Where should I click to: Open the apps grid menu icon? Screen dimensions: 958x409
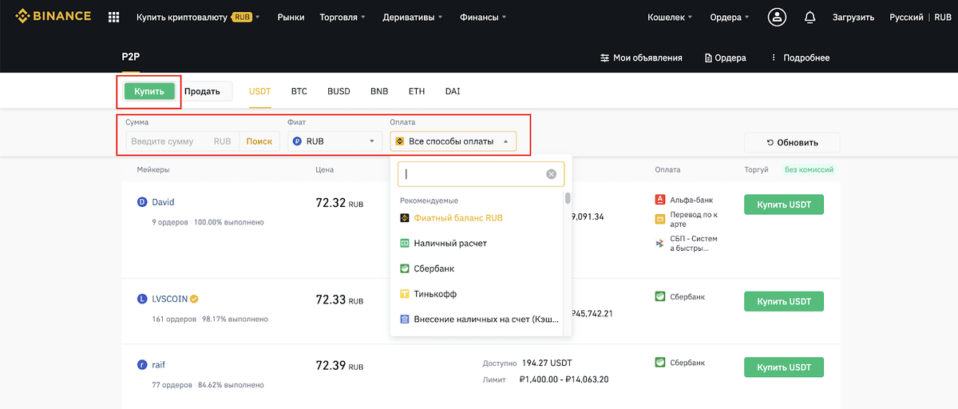[x=113, y=17]
